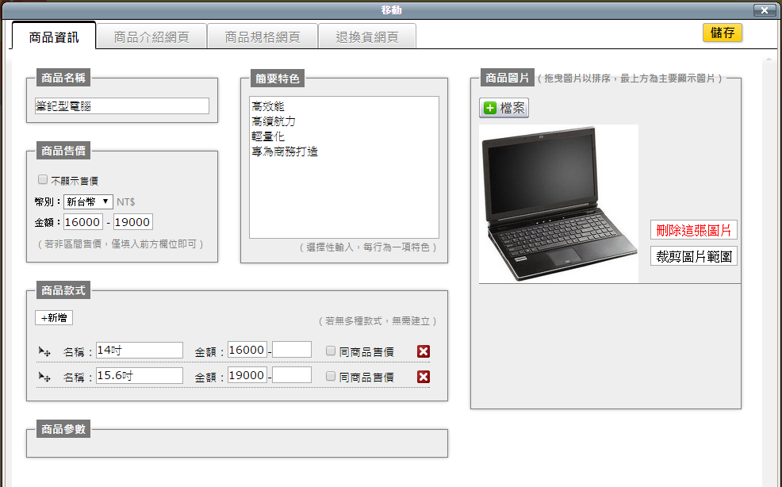The height and width of the screenshot is (487, 782).
Task: Switch to the 商品介紹網頁 tab
Action: point(151,36)
